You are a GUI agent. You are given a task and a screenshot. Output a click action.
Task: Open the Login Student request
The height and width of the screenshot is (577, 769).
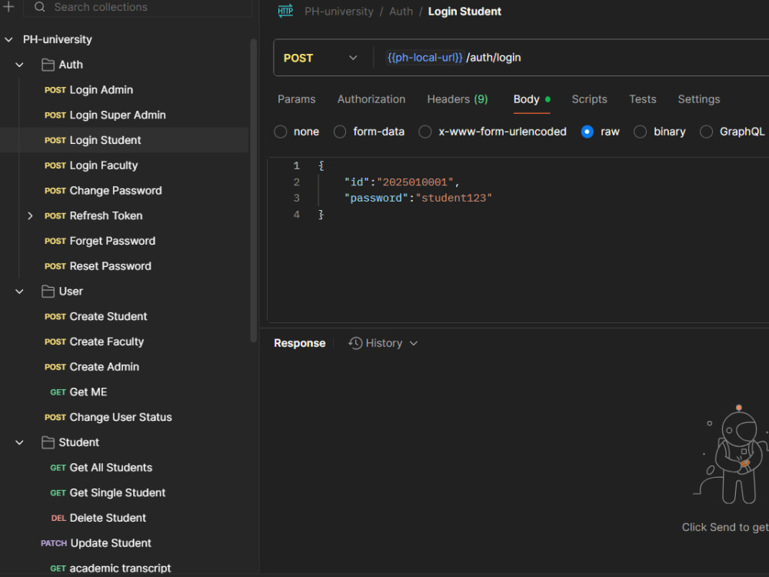point(93,140)
